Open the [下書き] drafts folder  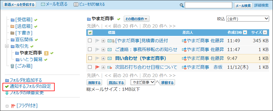coord(24,33)
